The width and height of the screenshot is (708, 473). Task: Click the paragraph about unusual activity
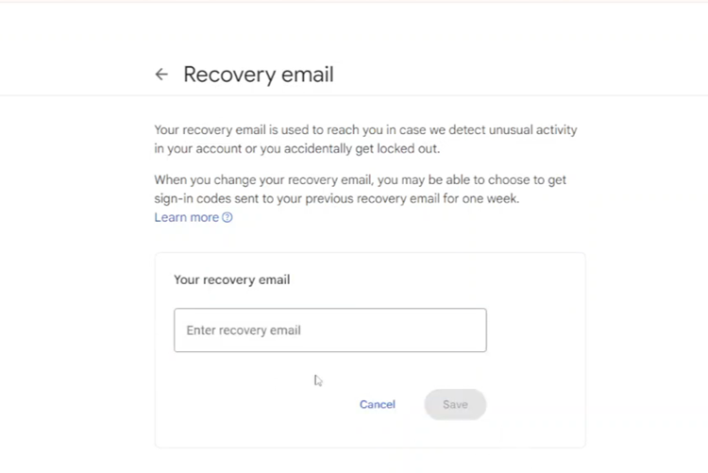coord(365,139)
